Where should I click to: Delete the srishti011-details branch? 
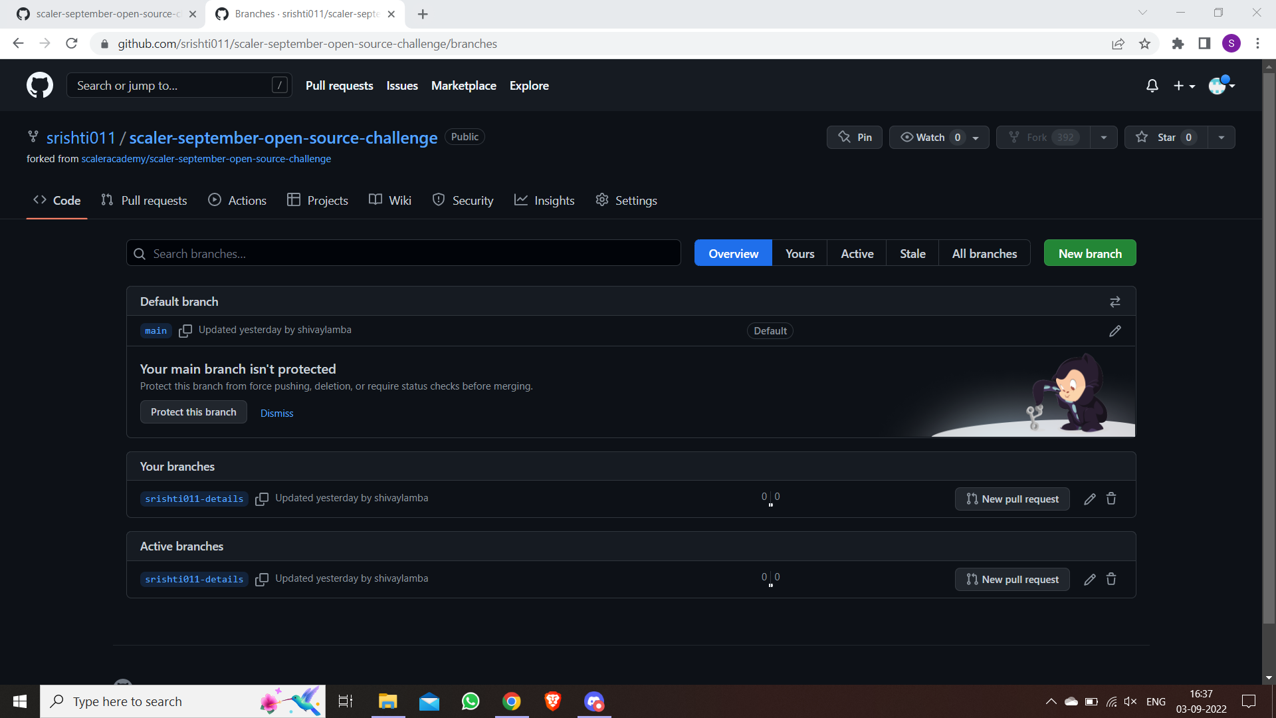coord(1111,499)
